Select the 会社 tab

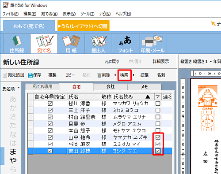click(x=110, y=87)
